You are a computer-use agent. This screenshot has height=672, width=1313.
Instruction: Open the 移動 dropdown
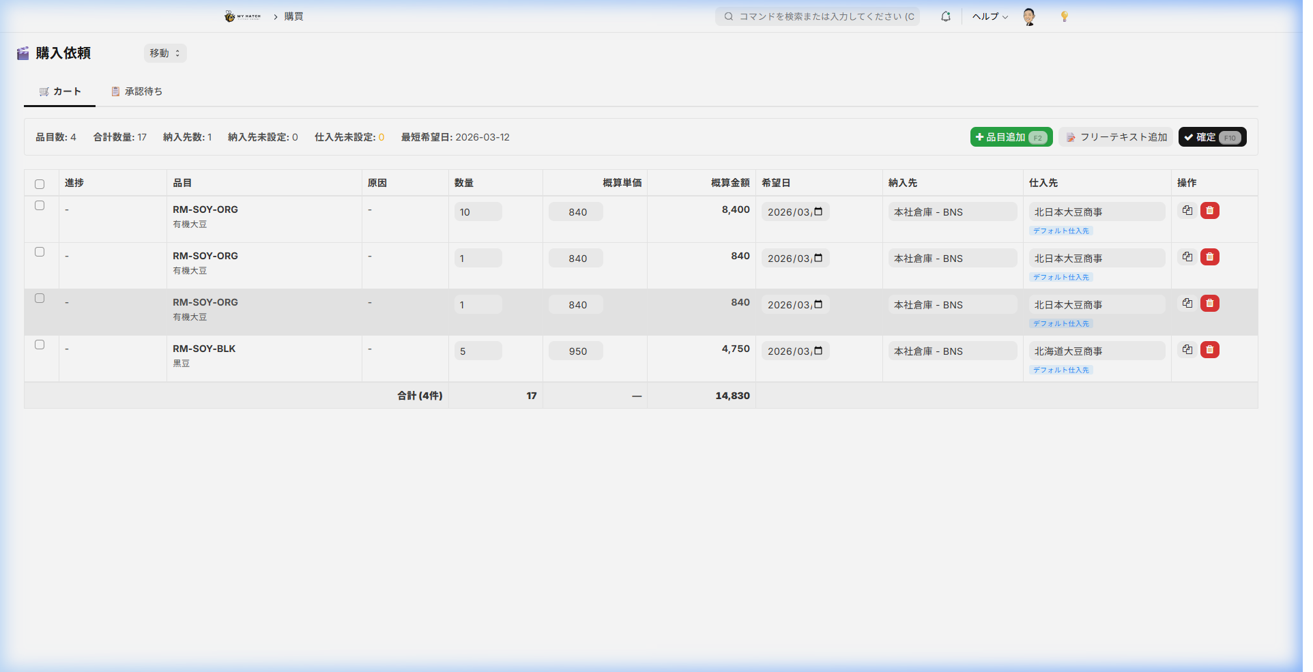point(165,53)
